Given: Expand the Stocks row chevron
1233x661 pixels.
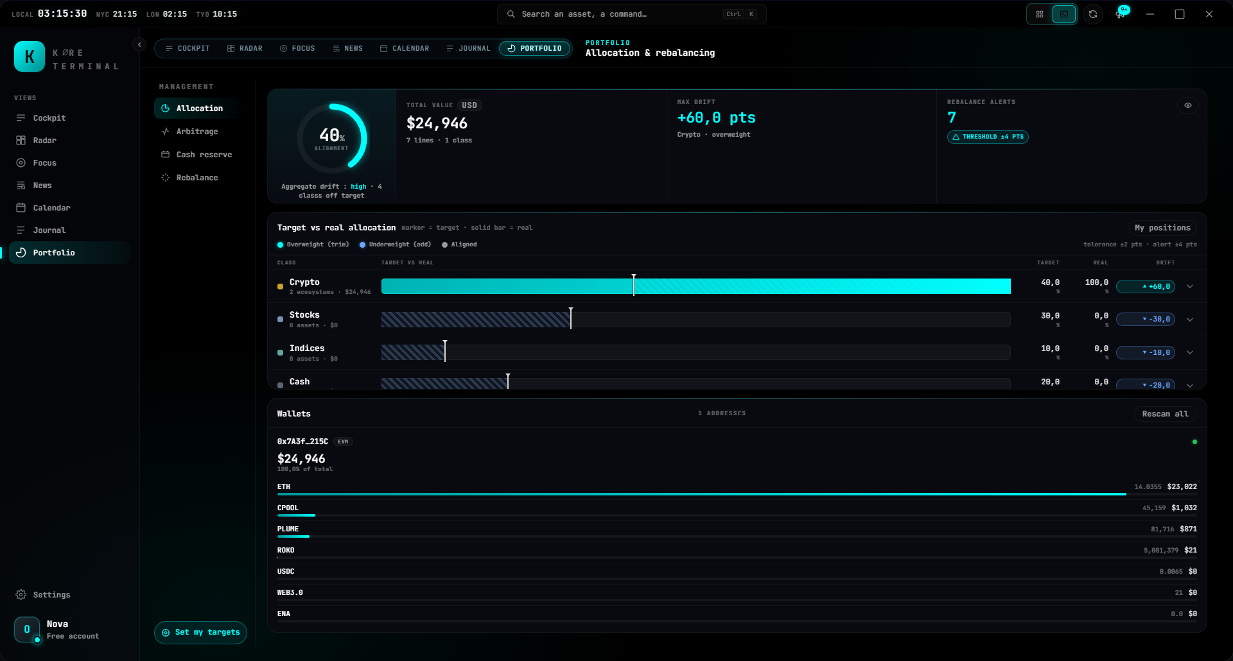Looking at the screenshot, I should point(1190,320).
